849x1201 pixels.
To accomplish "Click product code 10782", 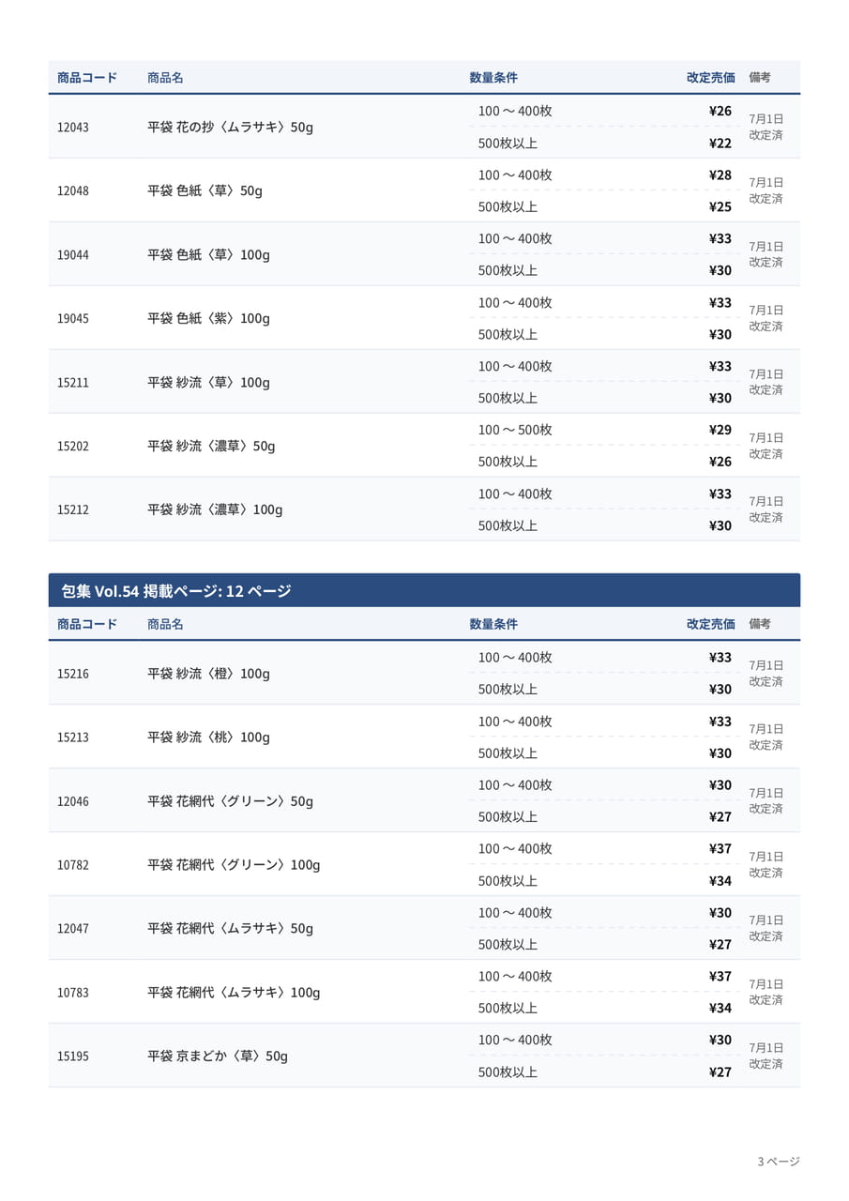I will coord(73,865).
